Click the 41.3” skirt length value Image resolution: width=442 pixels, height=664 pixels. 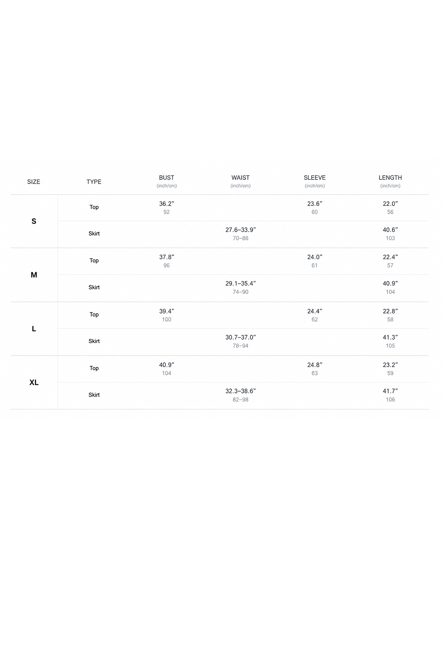click(390, 337)
